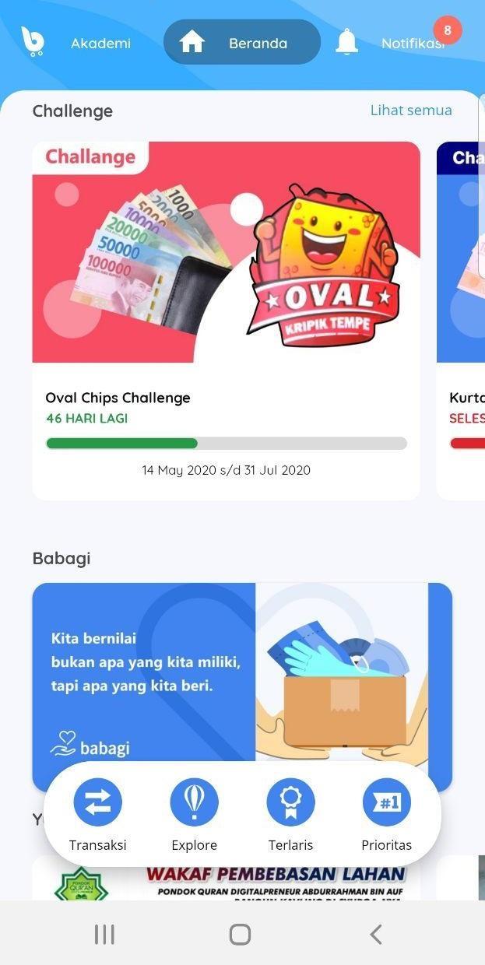This screenshot has height=965, width=485.
Task: Select the Beranda home tab
Action: [242, 42]
